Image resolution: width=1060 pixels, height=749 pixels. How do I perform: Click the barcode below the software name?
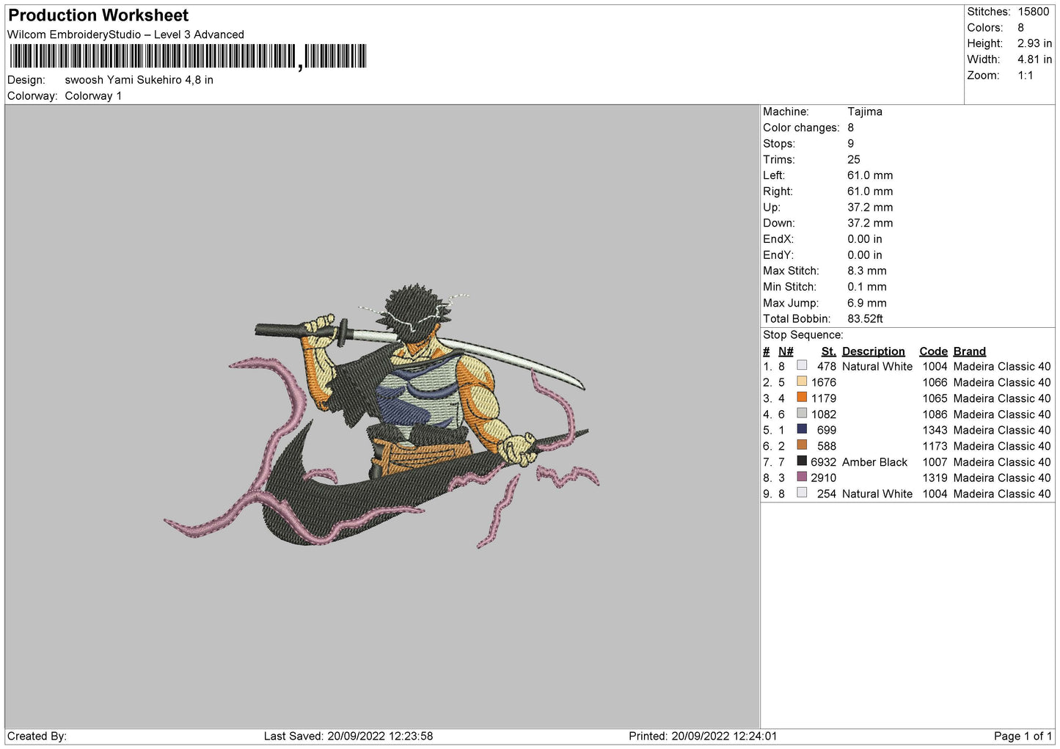[x=188, y=56]
